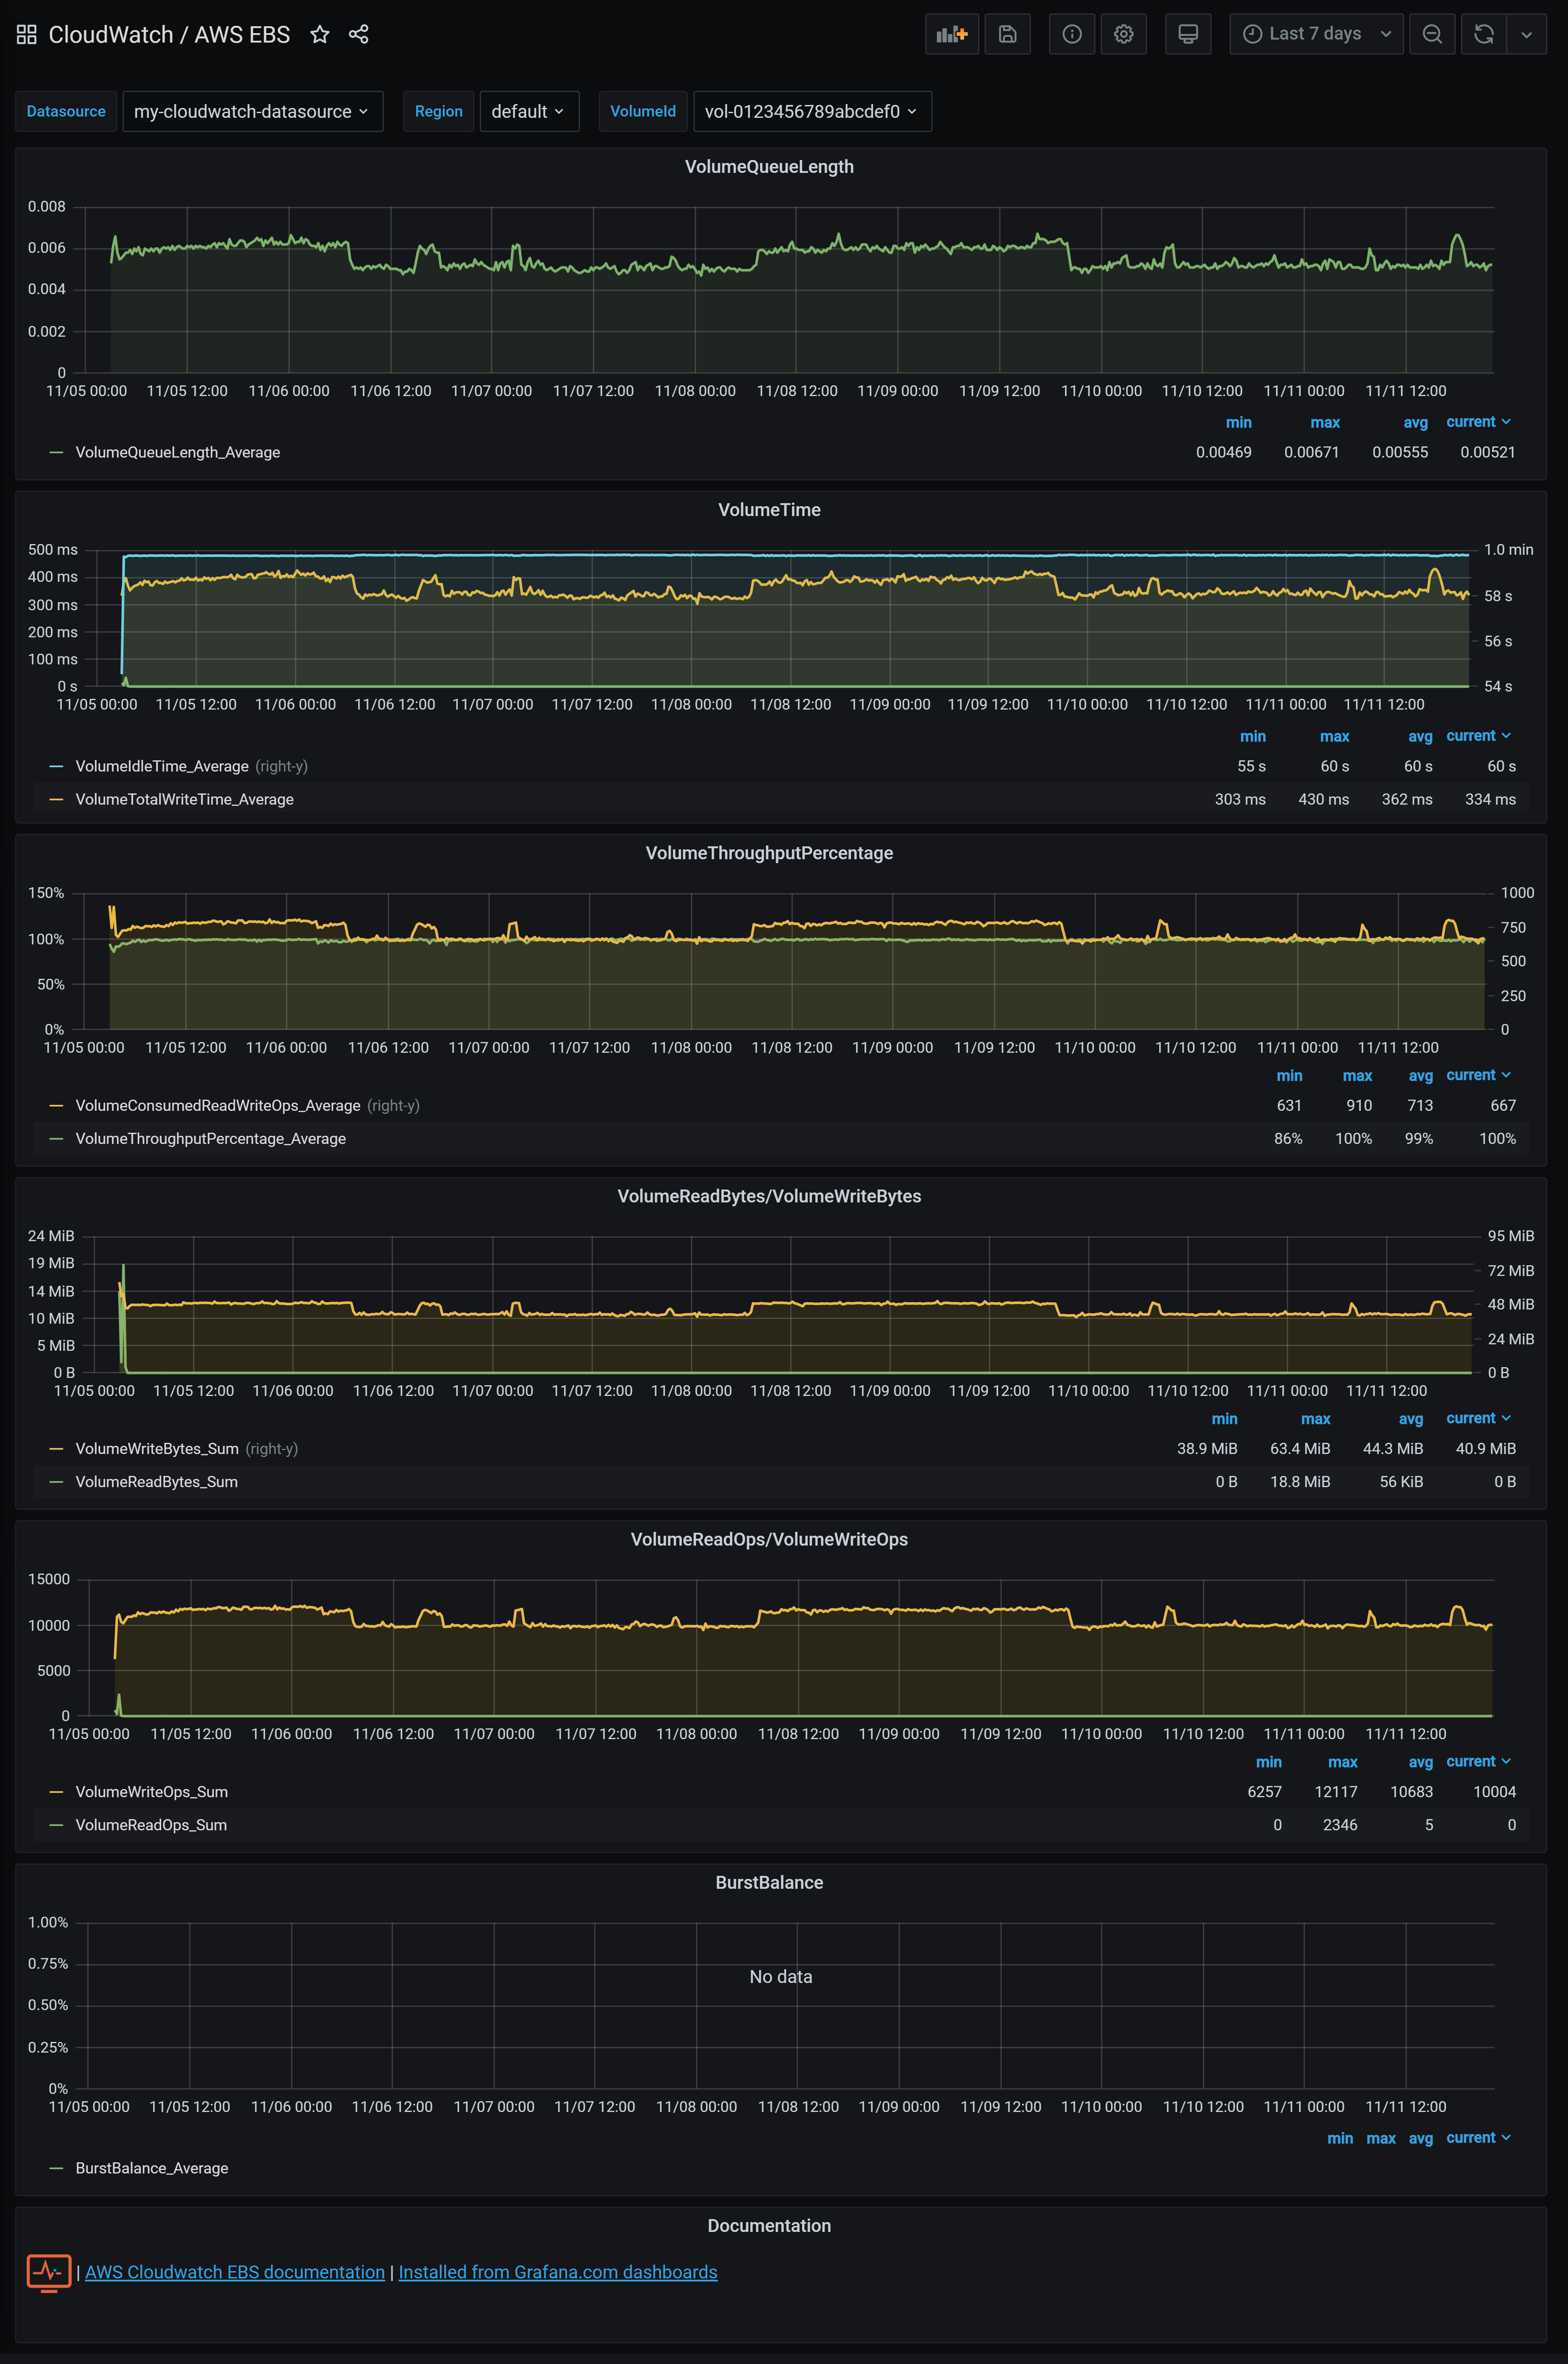Share dashboard via share icon
This screenshot has height=2364, width=1568.
point(358,35)
